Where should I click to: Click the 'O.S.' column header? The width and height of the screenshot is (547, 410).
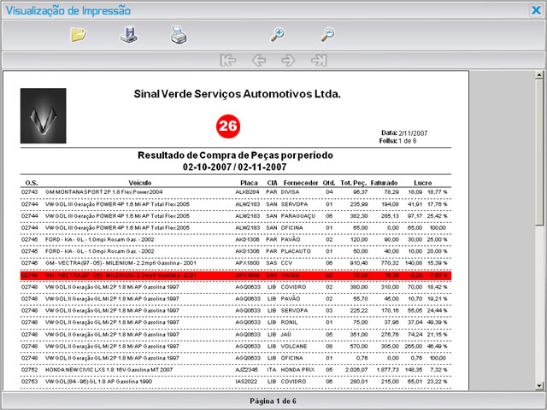pyautogui.click(x=32, y=183)
